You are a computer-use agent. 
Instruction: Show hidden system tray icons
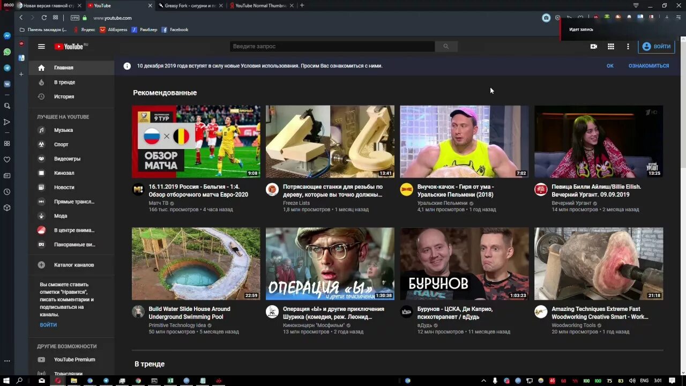(484, 381)
